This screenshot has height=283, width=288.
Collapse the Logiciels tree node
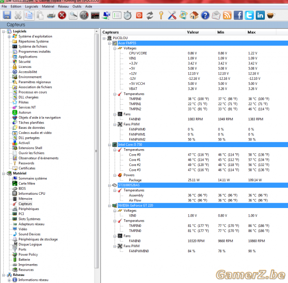tap(3, 32)
